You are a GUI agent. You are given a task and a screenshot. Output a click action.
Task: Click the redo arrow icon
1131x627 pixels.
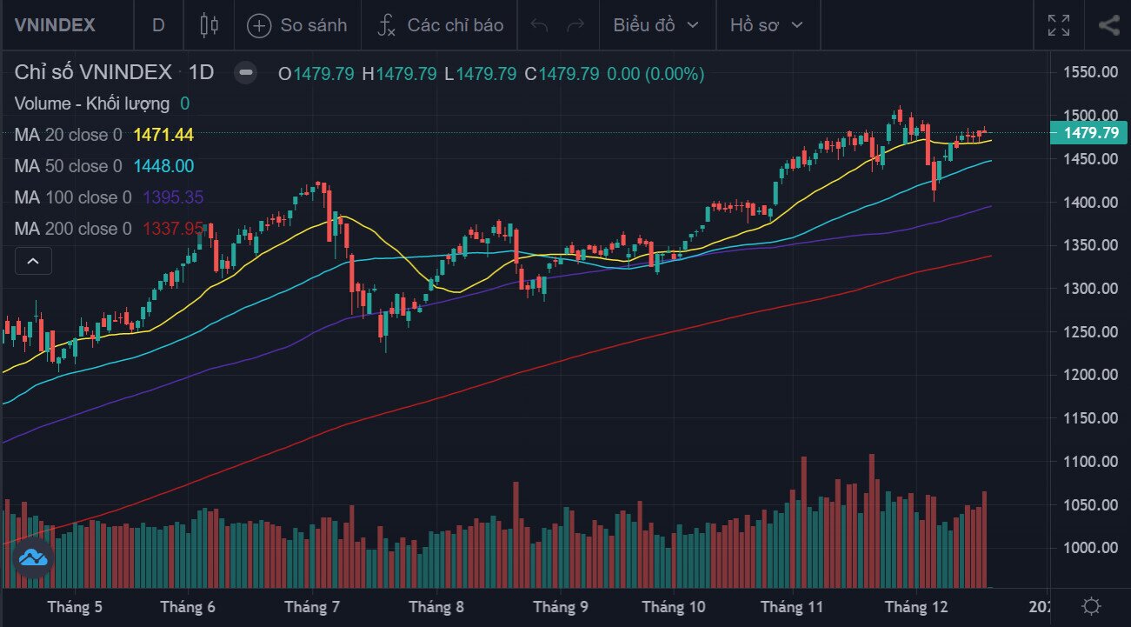pos(575,25)
